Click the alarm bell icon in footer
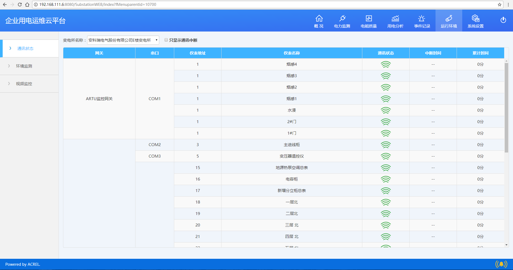The height and width of the screenshot is (270, 513). (501, 264)
